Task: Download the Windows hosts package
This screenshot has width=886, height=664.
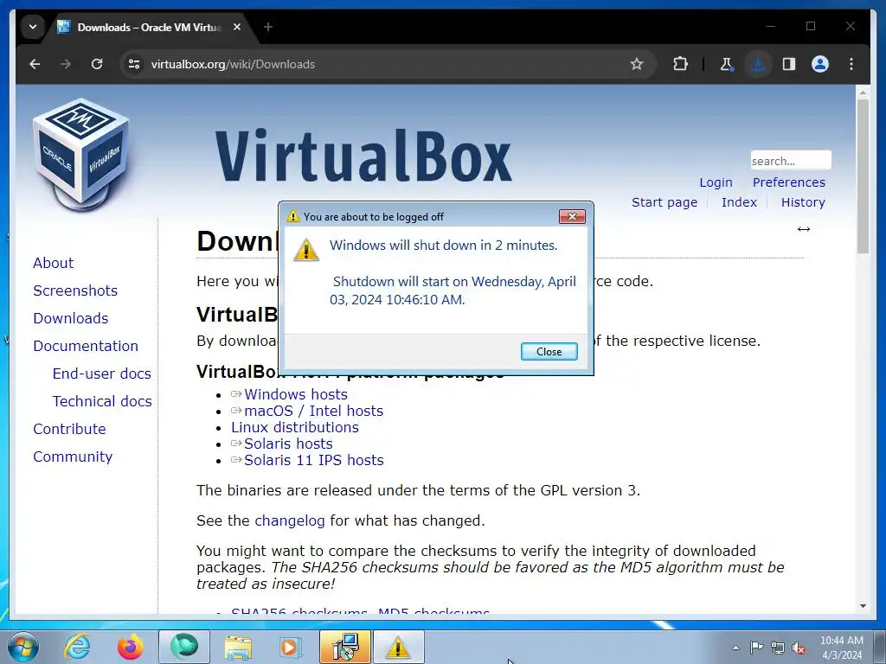Action: coord(296,394)
